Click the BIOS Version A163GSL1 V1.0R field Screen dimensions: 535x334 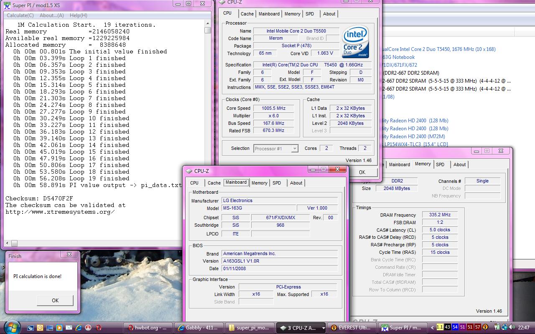point(280,261)
